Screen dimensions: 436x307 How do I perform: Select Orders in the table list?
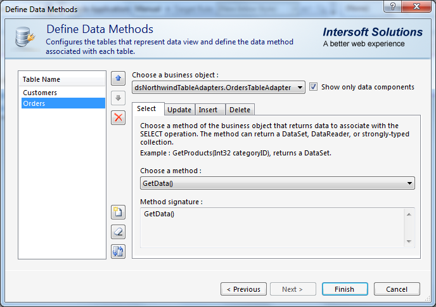[x=34, y=103]
